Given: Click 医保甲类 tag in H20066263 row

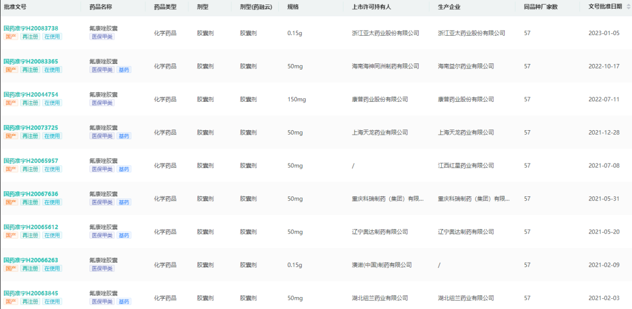Looking at the screenshot, I should 102,269.
